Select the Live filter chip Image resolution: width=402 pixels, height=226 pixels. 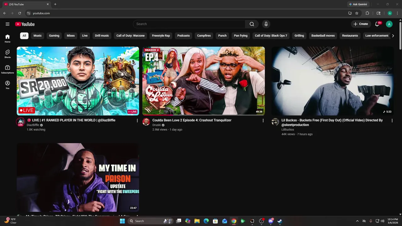(85, 36)
